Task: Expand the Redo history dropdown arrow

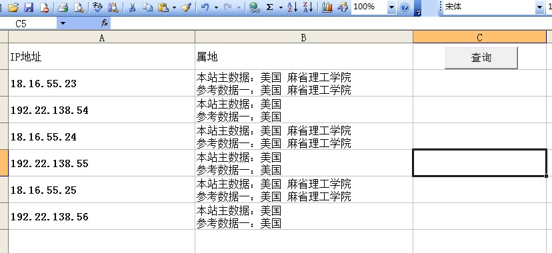Action: (239, 7)
